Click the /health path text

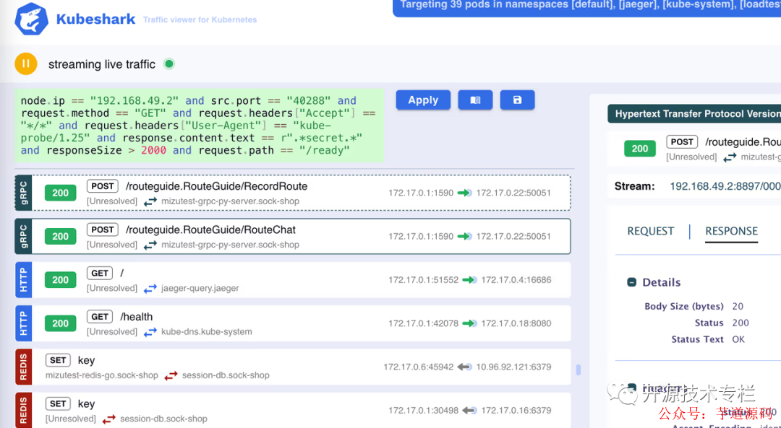[x=137, y=317]
